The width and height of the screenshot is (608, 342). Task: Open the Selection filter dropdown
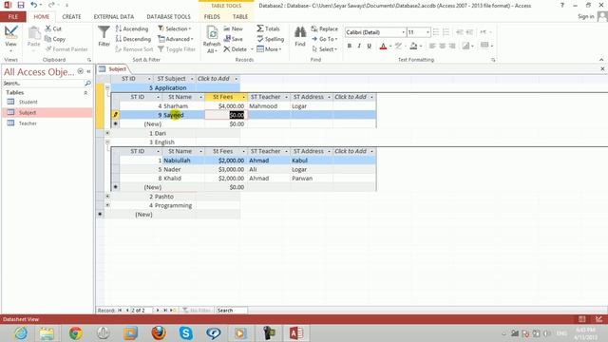pos(175,28)
